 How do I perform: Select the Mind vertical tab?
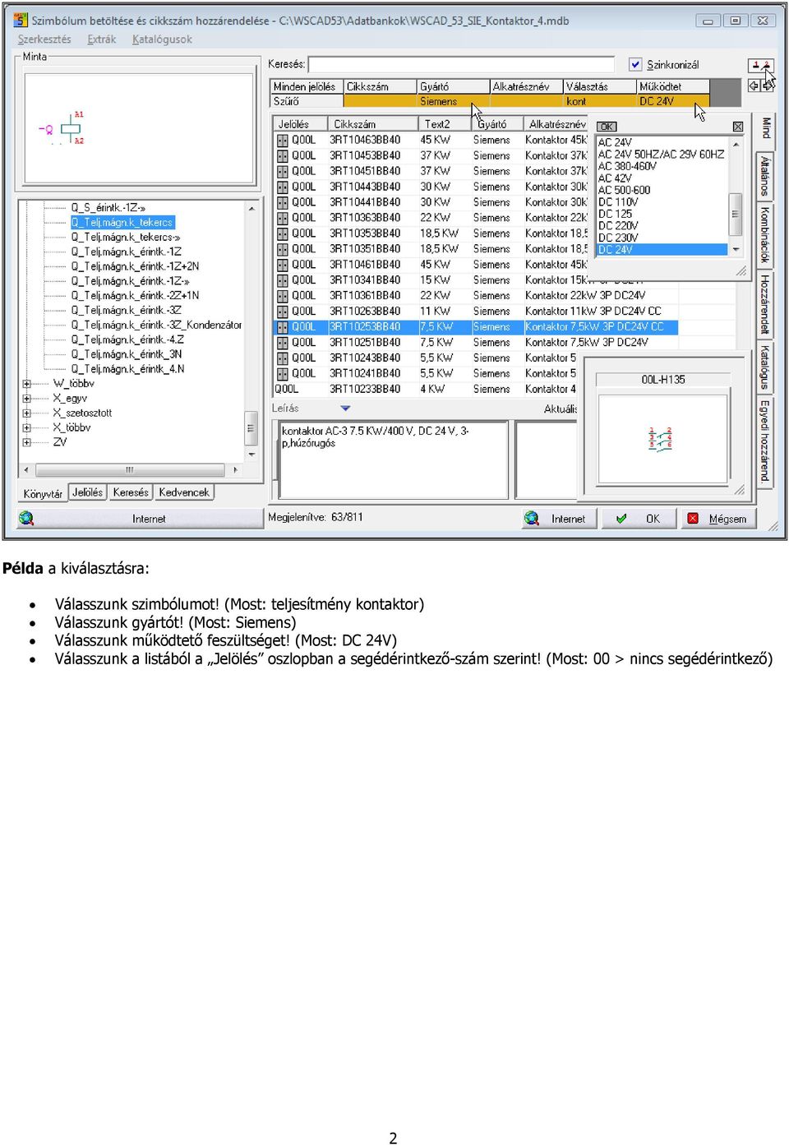point(766,129)
